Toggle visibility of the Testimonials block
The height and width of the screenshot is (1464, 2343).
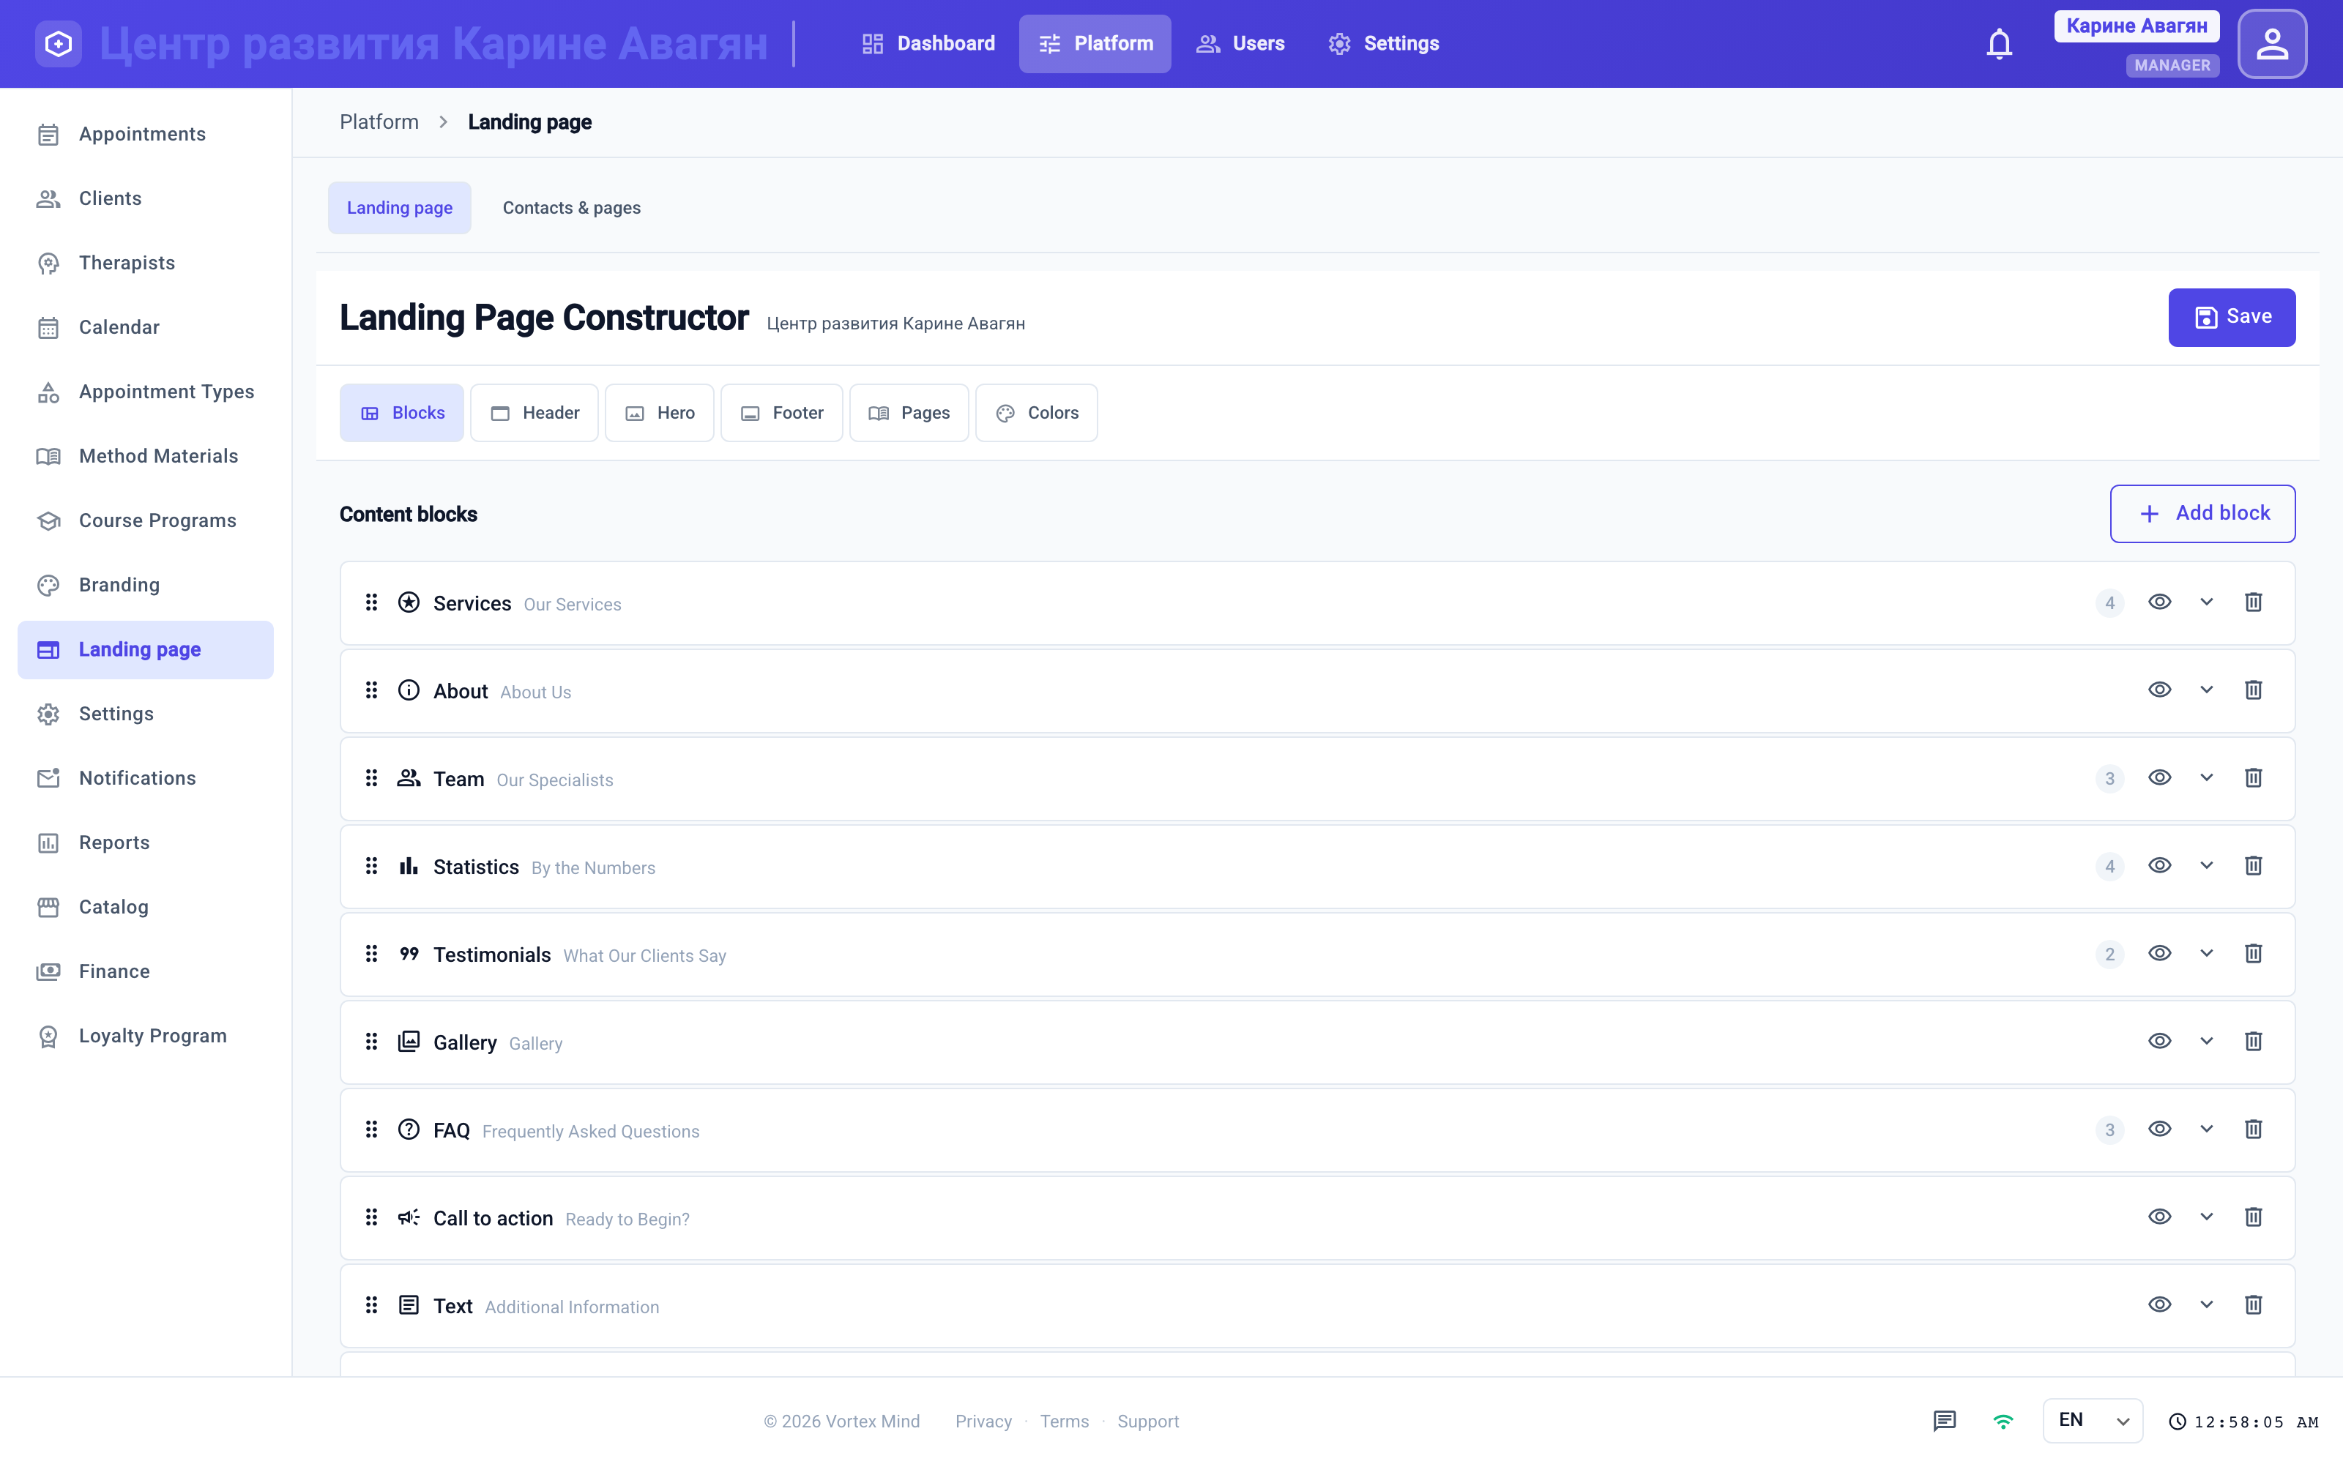[x=2159, y=954]
